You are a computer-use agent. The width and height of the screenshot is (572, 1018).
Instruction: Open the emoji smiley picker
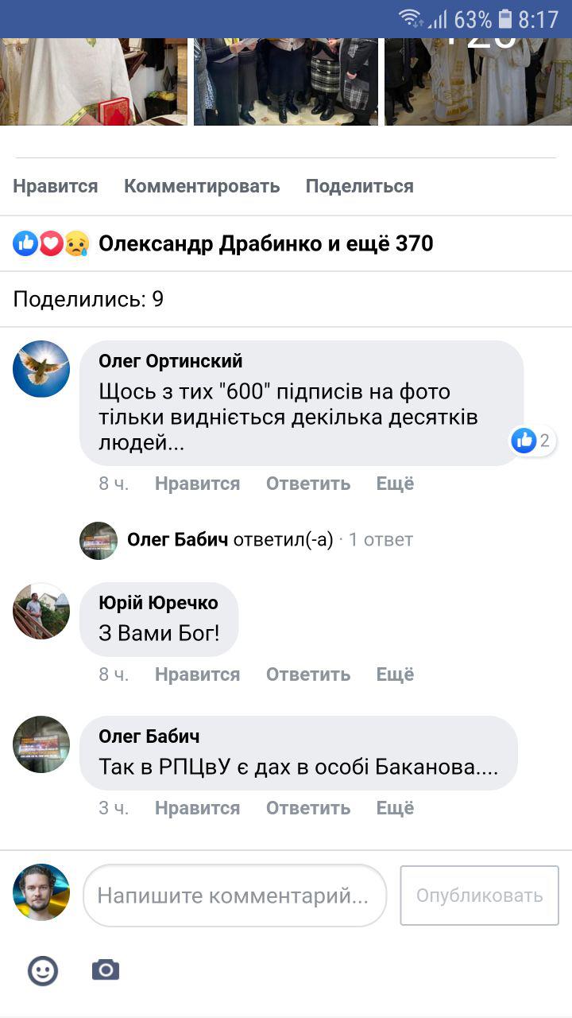point(43,970)
